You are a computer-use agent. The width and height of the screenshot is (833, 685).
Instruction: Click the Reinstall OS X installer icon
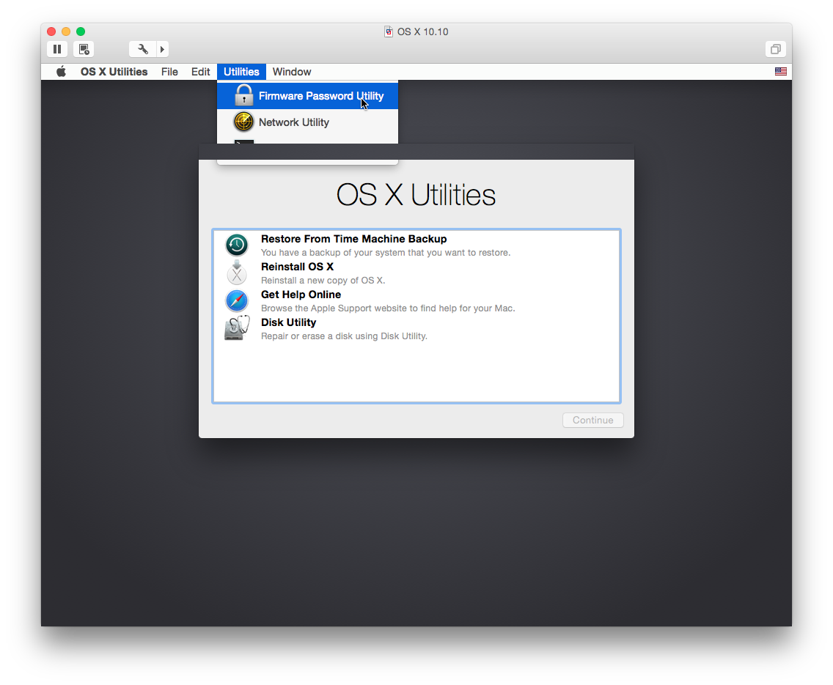[x=237, y=273]
